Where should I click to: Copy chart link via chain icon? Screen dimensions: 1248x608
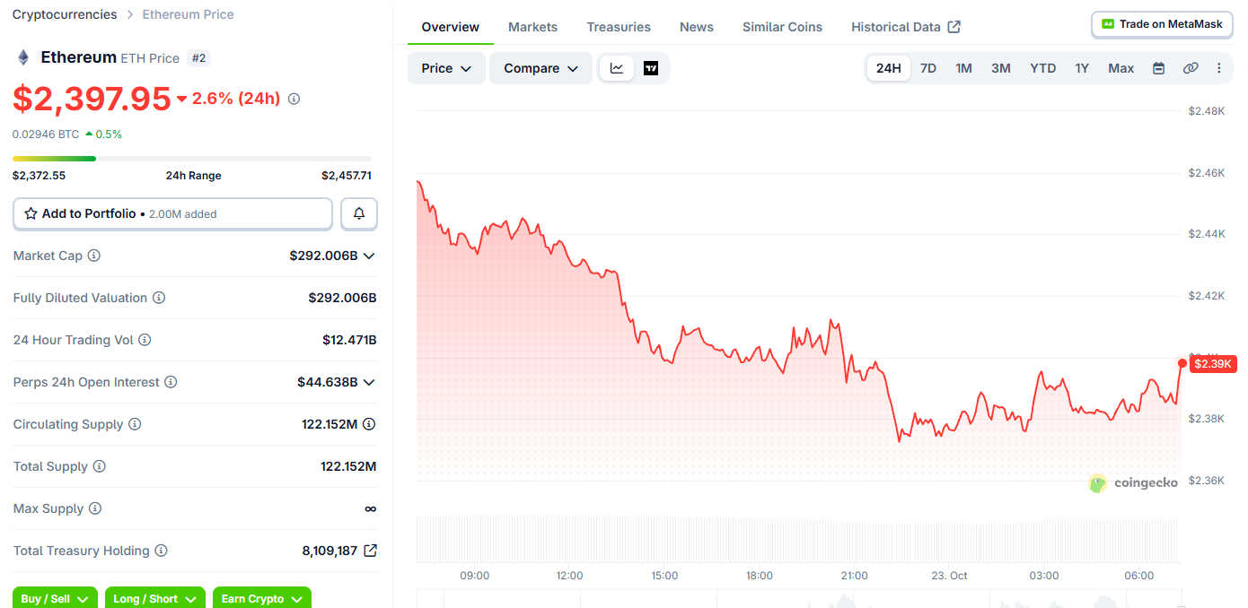1191,68
